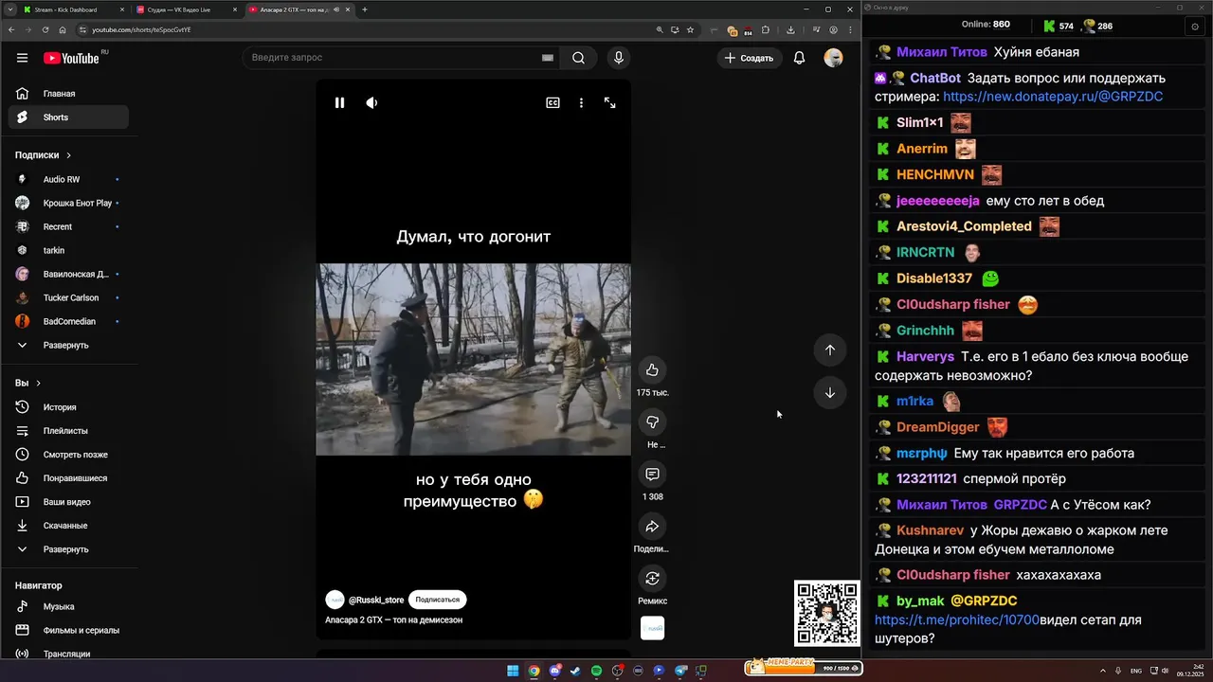Go to next Short with down arrow
The width and height of the screenshot is (1213, 682).
(829, 392)
